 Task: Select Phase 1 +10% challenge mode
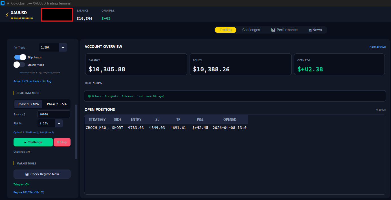tap(28, 104)
